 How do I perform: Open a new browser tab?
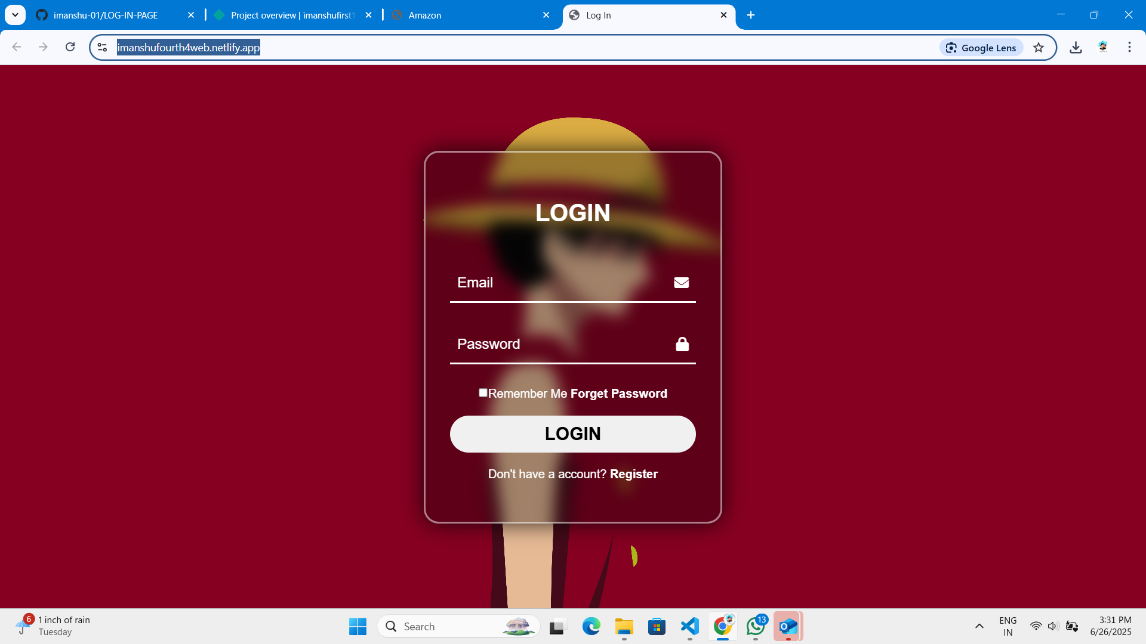point(751,16)
